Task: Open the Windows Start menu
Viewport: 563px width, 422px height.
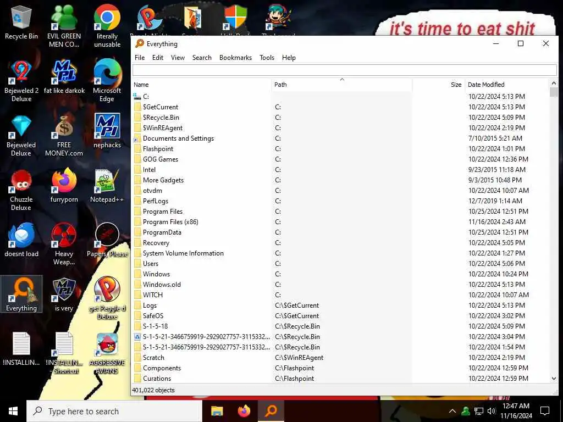Action: pyautogui.click(x=13, y=411)
